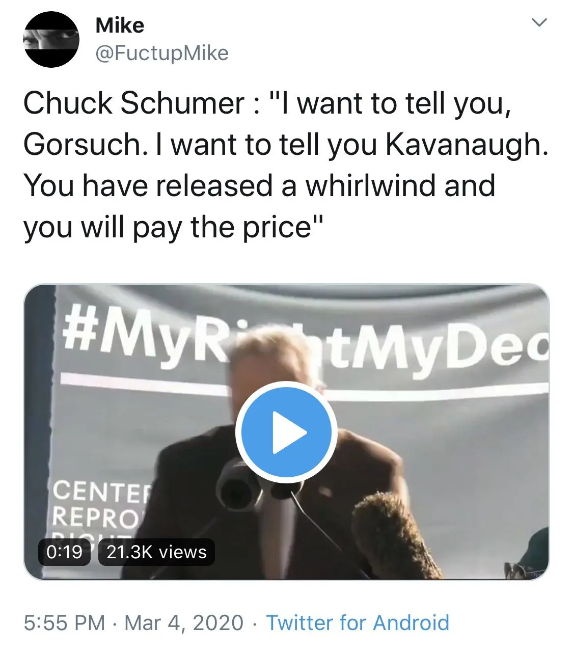Click the word Kavanaugh in tweet text

pos(466,145)
